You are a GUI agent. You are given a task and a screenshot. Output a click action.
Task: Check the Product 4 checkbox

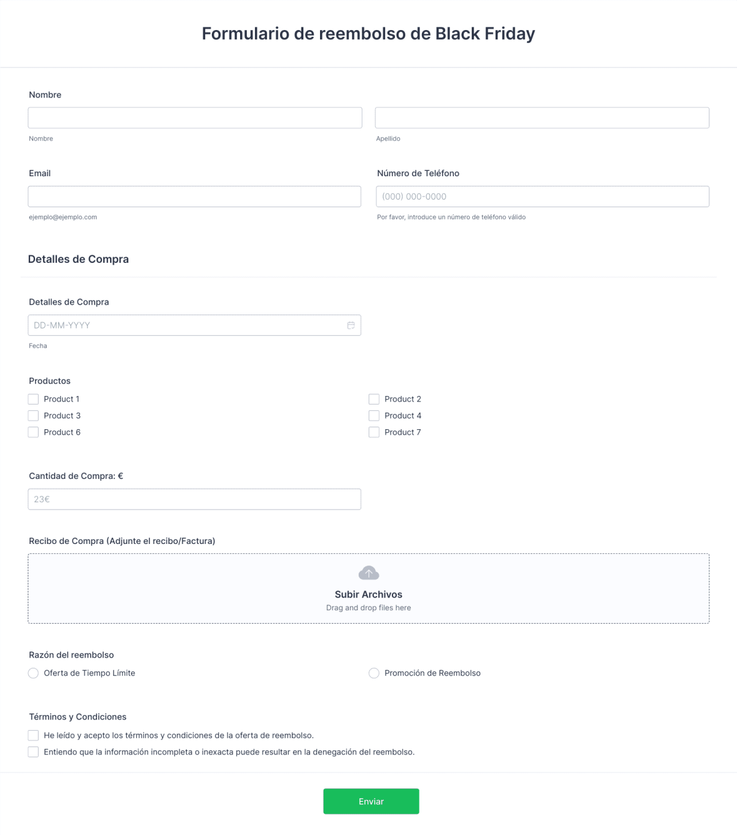374,416
